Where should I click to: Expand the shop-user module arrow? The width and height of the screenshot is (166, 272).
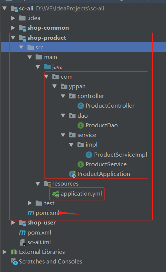(13, 223)
